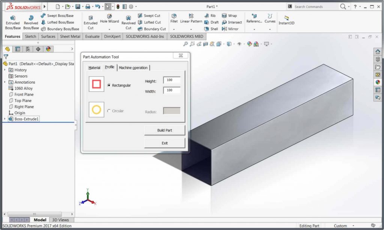Expand the History tree node
Viewport: 384px width, 230px height.
coord(4,70)
